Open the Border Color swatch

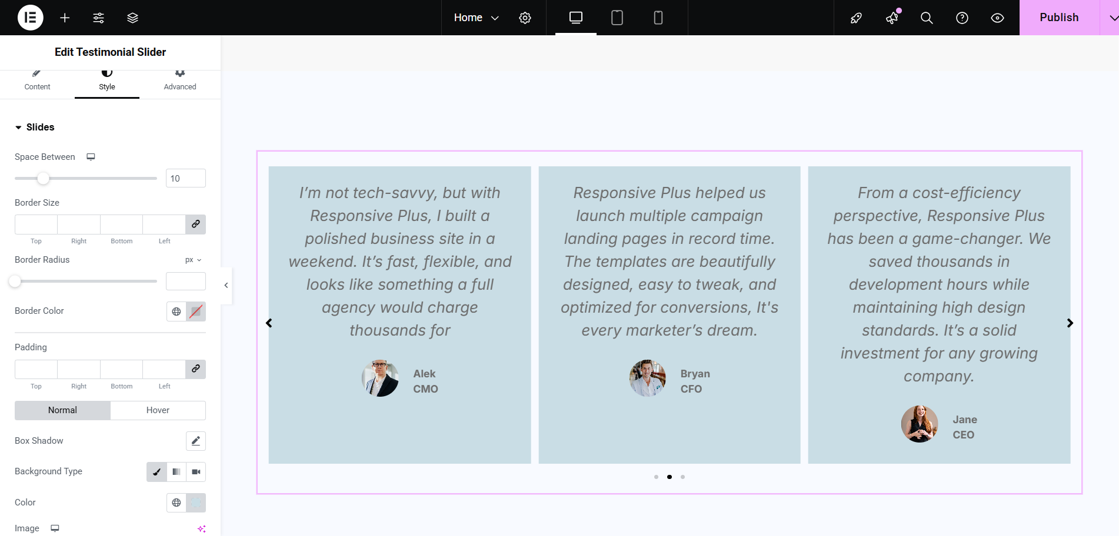[196, 311]
